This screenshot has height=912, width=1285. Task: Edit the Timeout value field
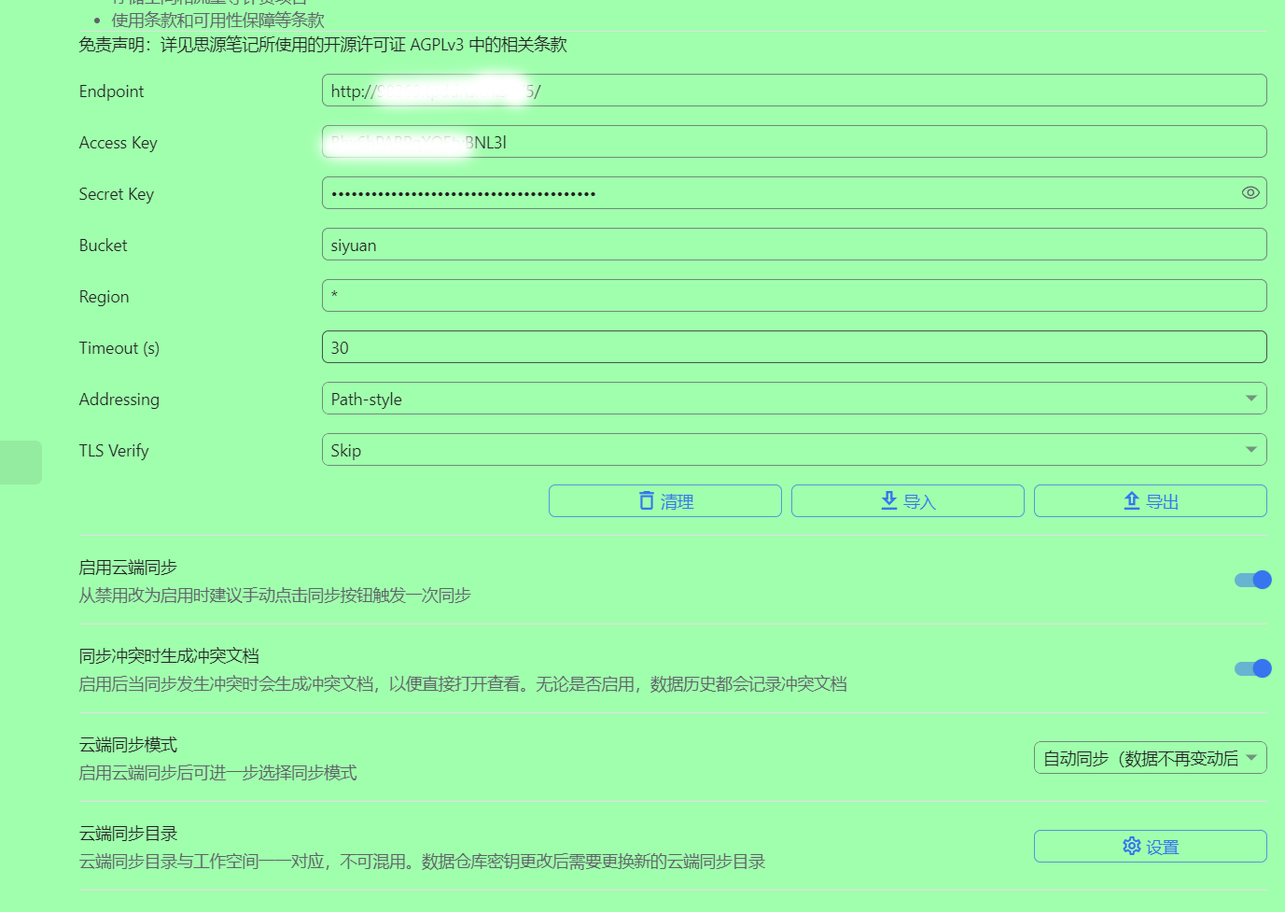(x=793, y=346)
